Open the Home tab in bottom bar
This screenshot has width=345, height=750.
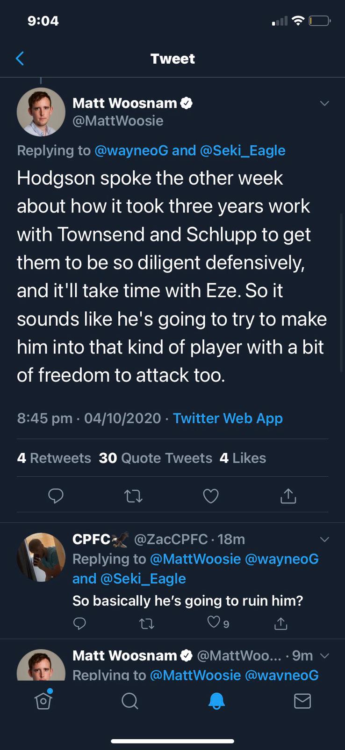pos(43,700)
